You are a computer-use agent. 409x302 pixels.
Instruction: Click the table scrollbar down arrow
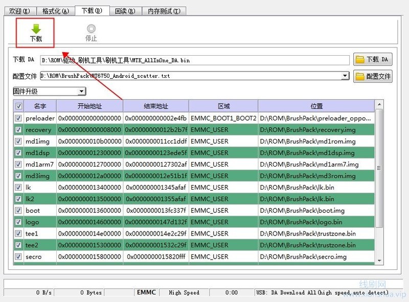coord(379,261)
